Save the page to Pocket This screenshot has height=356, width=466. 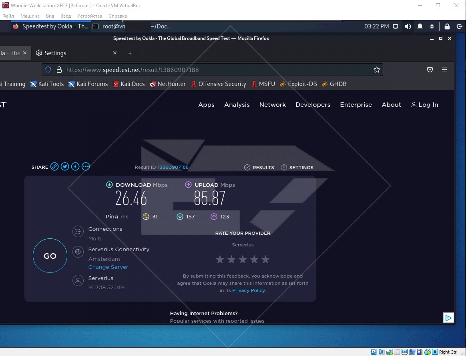click(x=430, y=70)
